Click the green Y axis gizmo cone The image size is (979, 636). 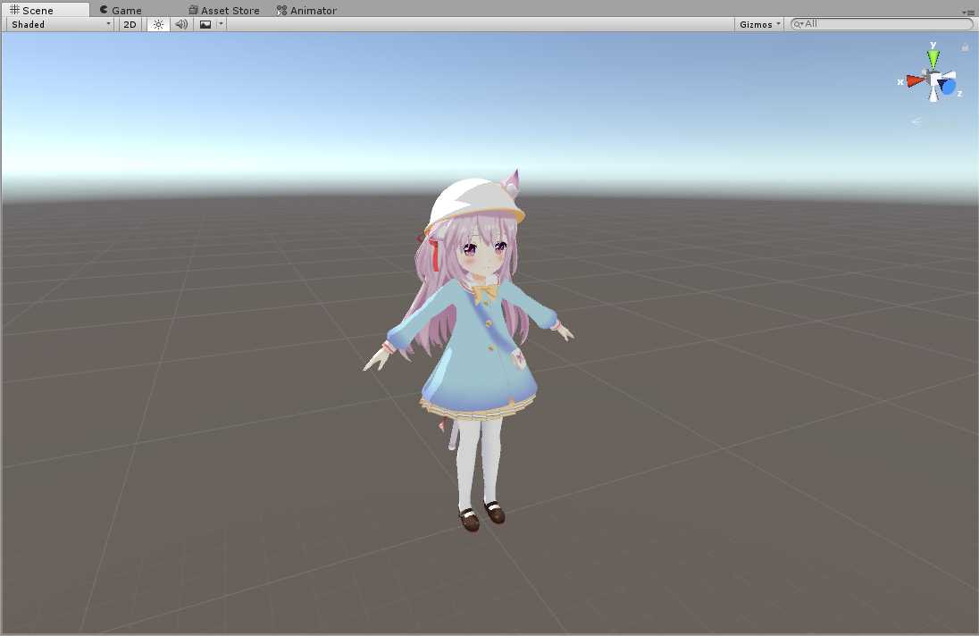coord(933,59)
